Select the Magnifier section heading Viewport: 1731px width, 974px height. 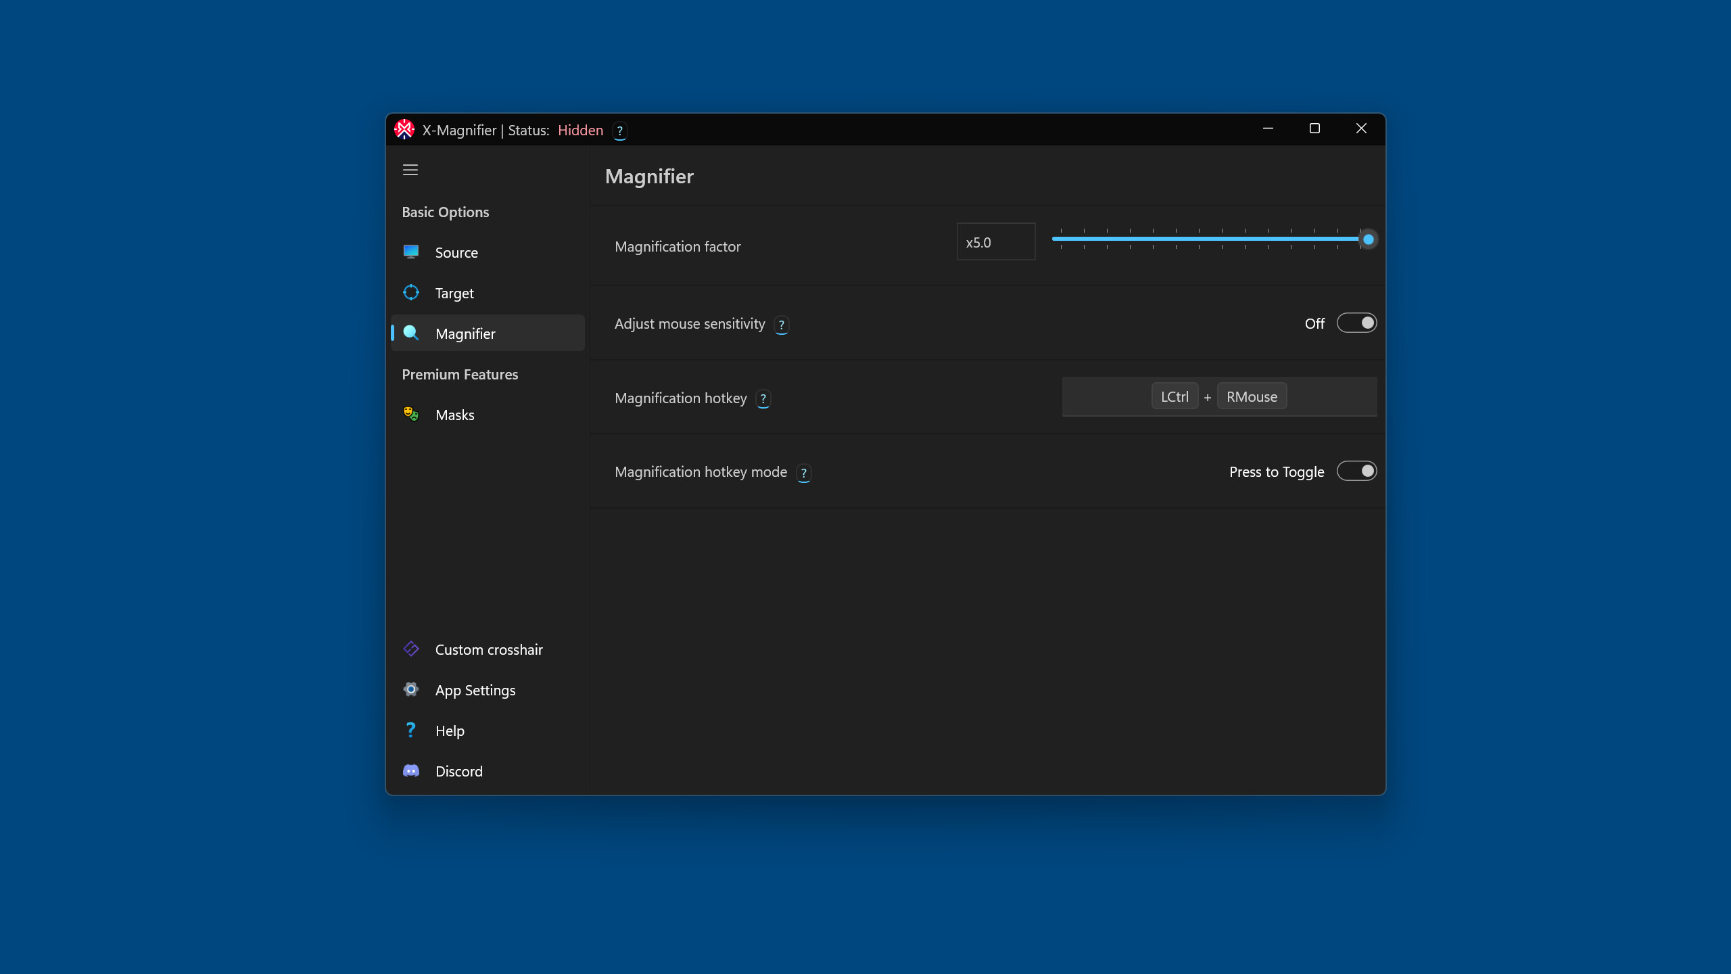[648, 177]
